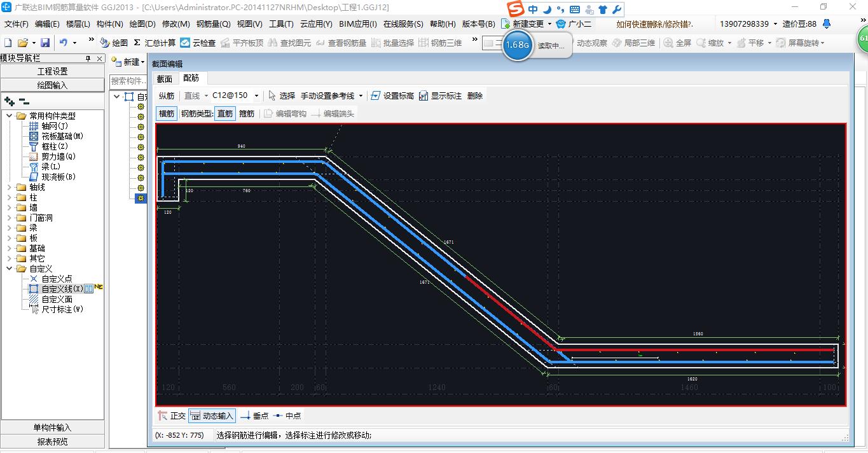This screenshot has width=868, height=453.
Task: Click 屏幕旋转 screen rotate tool
Action: tap(799, 43)
